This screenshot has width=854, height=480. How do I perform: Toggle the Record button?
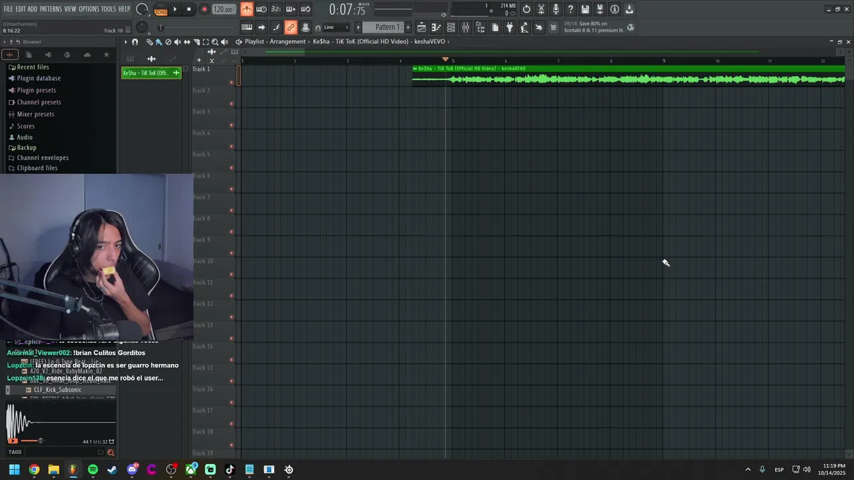coord(204,9)
